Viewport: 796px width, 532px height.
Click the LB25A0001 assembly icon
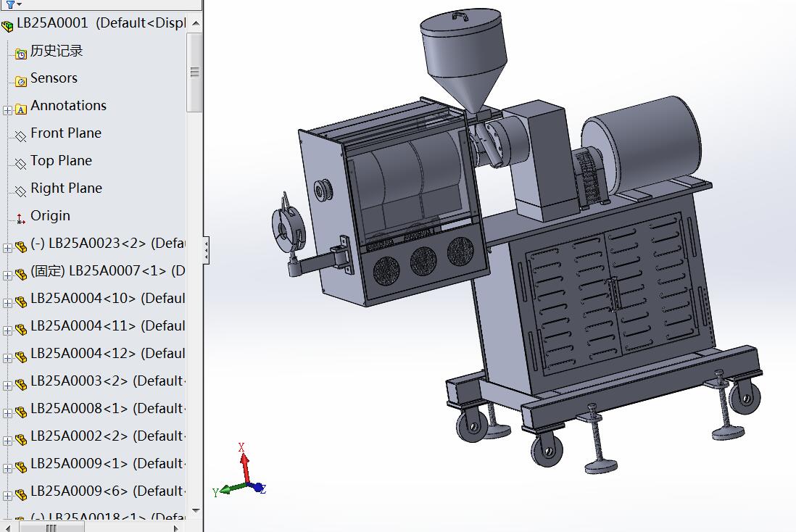(8, 26)
